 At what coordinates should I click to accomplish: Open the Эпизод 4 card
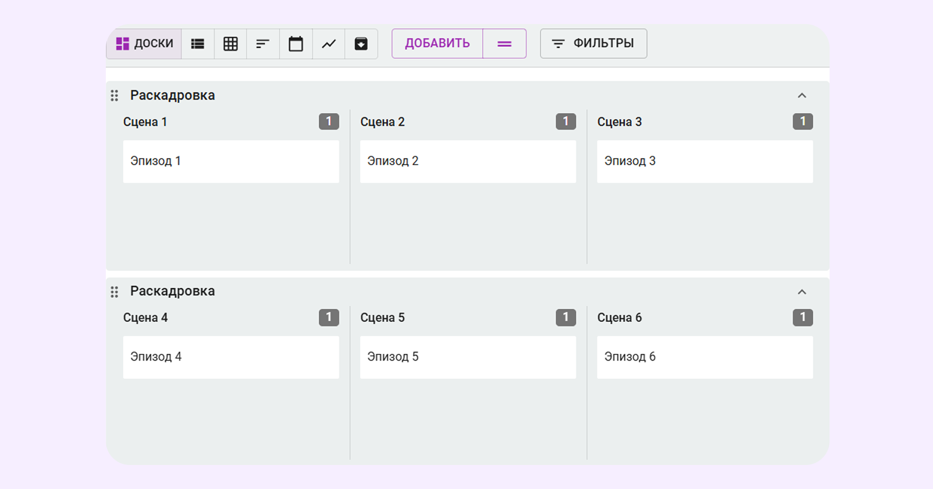coord(231,357)
